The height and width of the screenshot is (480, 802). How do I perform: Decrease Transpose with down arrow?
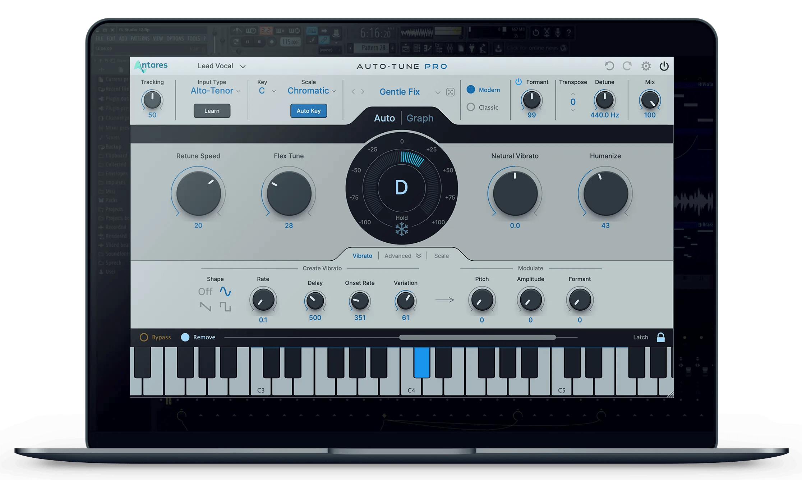(573, 110)
